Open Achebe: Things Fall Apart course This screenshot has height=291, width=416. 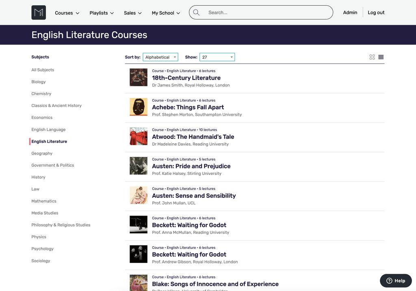[188, 107]
